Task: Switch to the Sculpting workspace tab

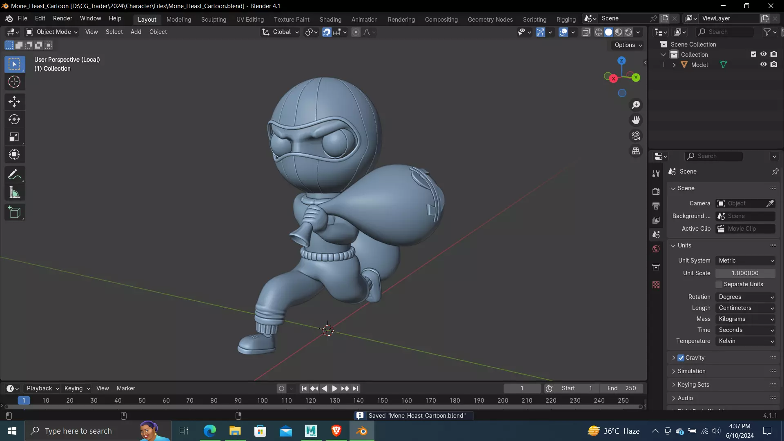Action: tap(214, 19)
